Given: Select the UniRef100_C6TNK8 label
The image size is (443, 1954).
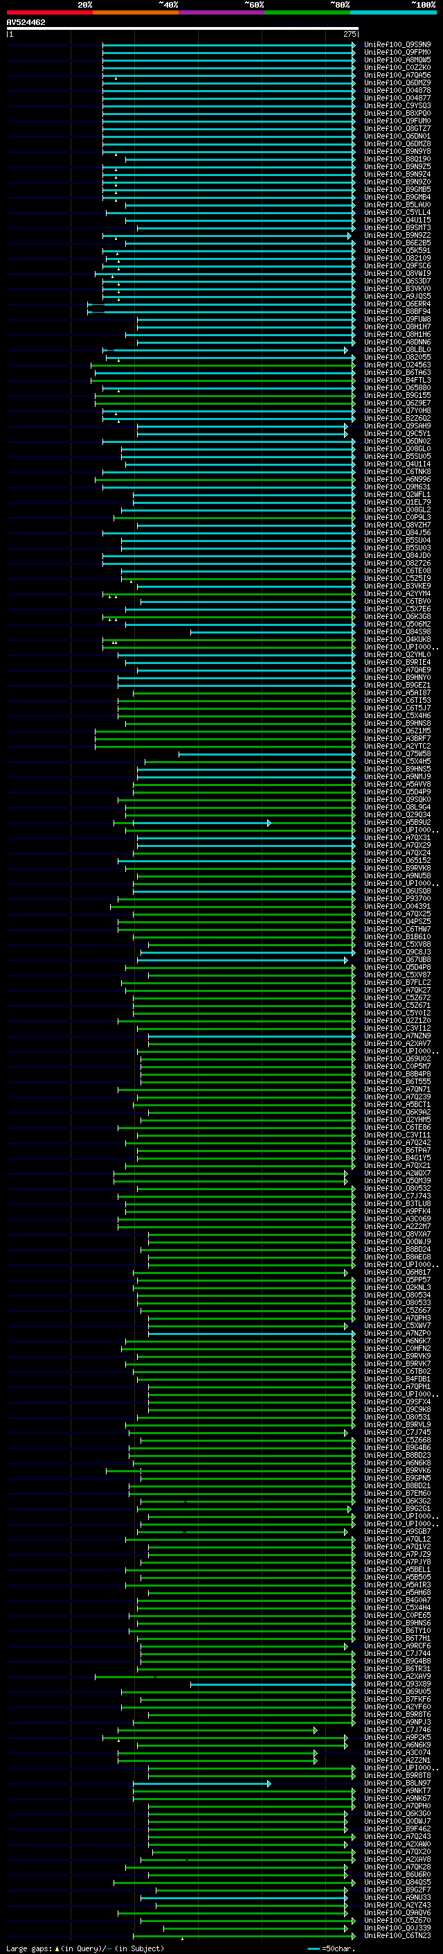Looking at the screenshot, I should (x=397, y=472).
